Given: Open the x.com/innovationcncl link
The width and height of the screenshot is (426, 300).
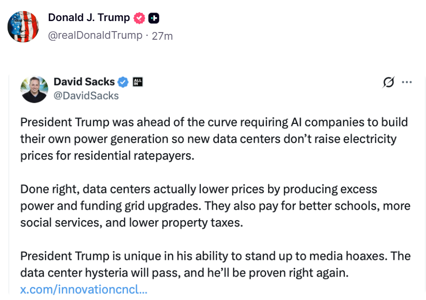Looking at the screenshot, I should click(x=84, y=289).
